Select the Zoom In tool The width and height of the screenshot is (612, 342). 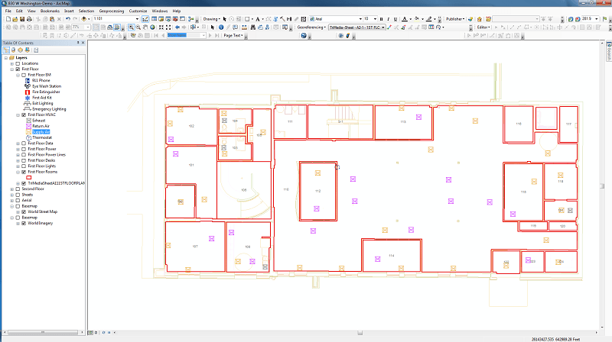point(131,27)
